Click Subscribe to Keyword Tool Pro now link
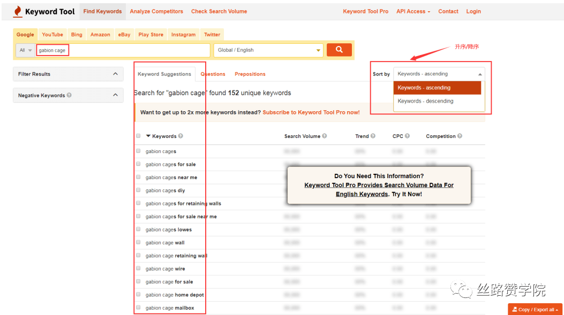This screenshot has width=564, height=315. [x=311, y=112]
